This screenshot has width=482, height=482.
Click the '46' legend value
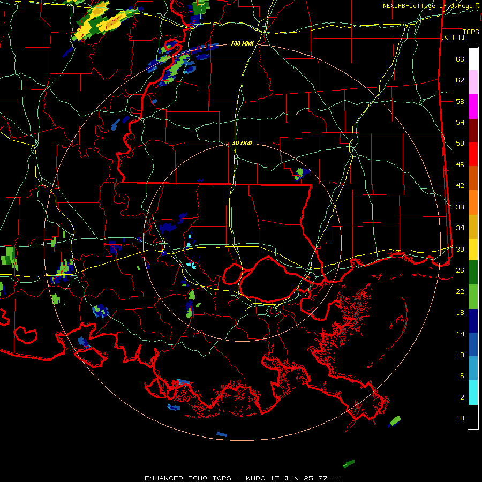tap(460, 164)
